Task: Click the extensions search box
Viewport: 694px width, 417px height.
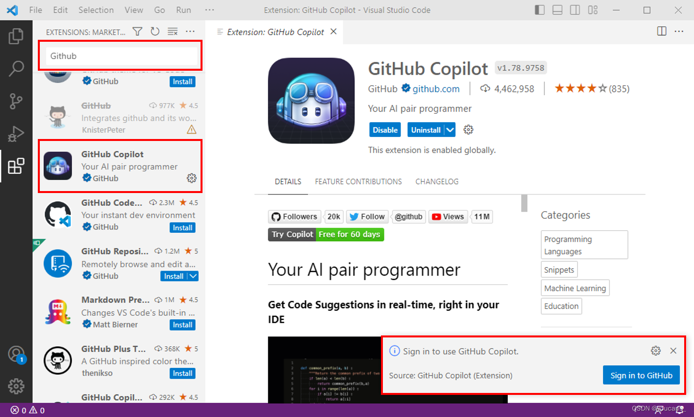Action: tap(122, 56)
